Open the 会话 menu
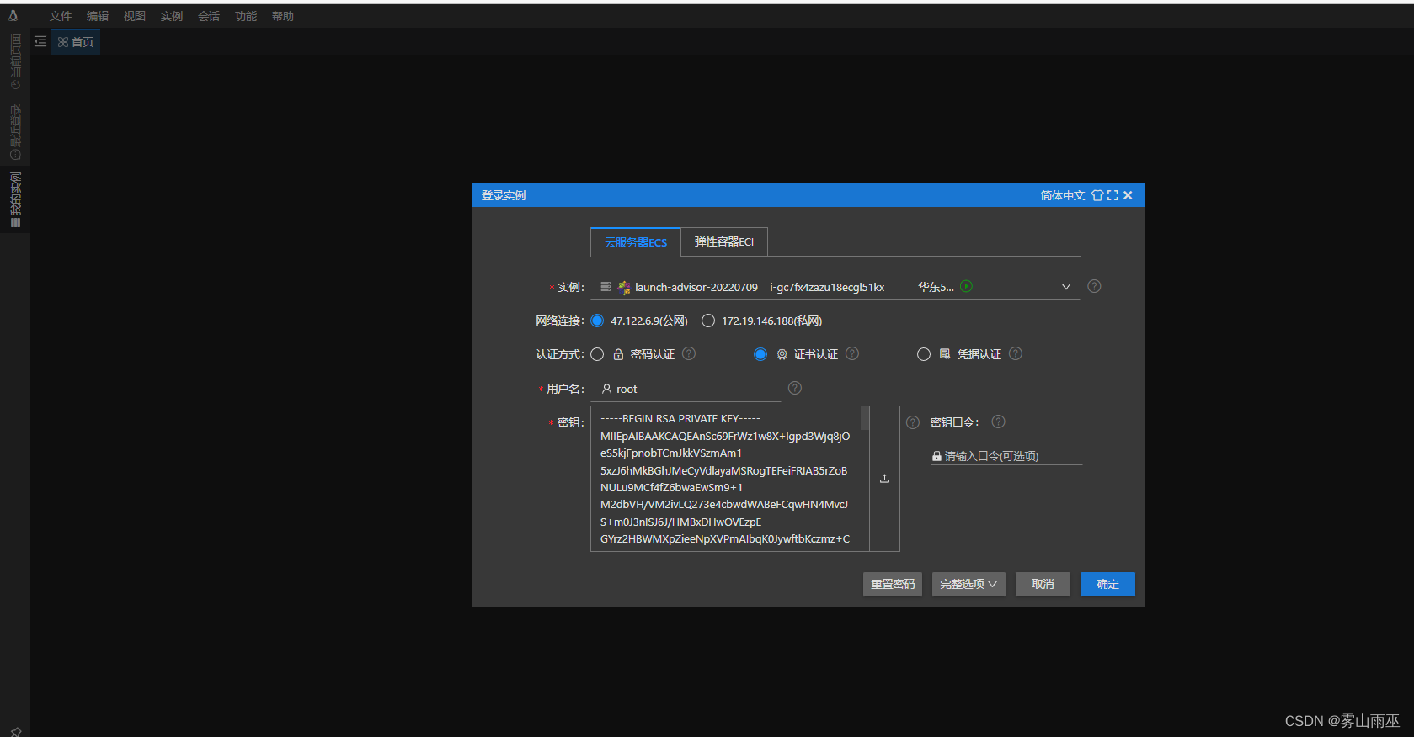The width and height of the screenshot is (1414, 737). (209, 16)
